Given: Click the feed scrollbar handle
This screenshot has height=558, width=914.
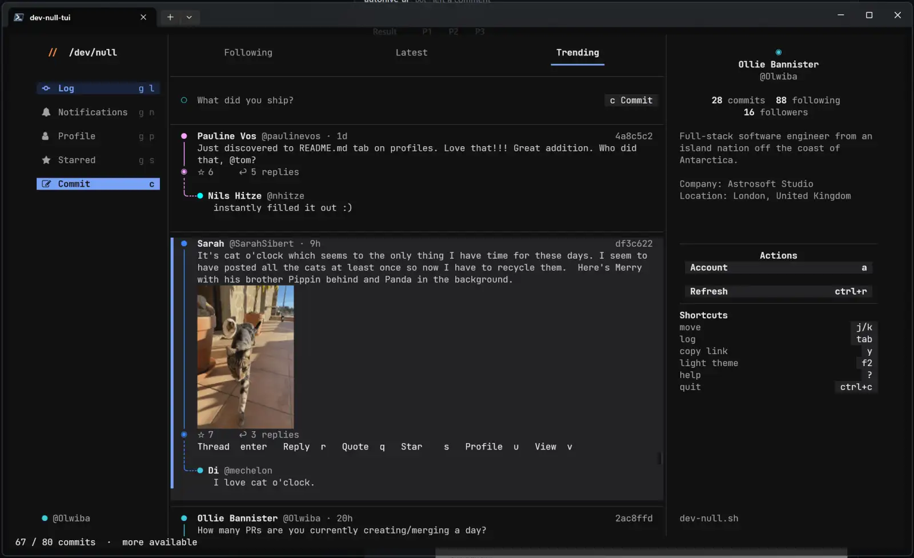Looking at the screenshot, I should pyautogui.click(x=660, y=458).
